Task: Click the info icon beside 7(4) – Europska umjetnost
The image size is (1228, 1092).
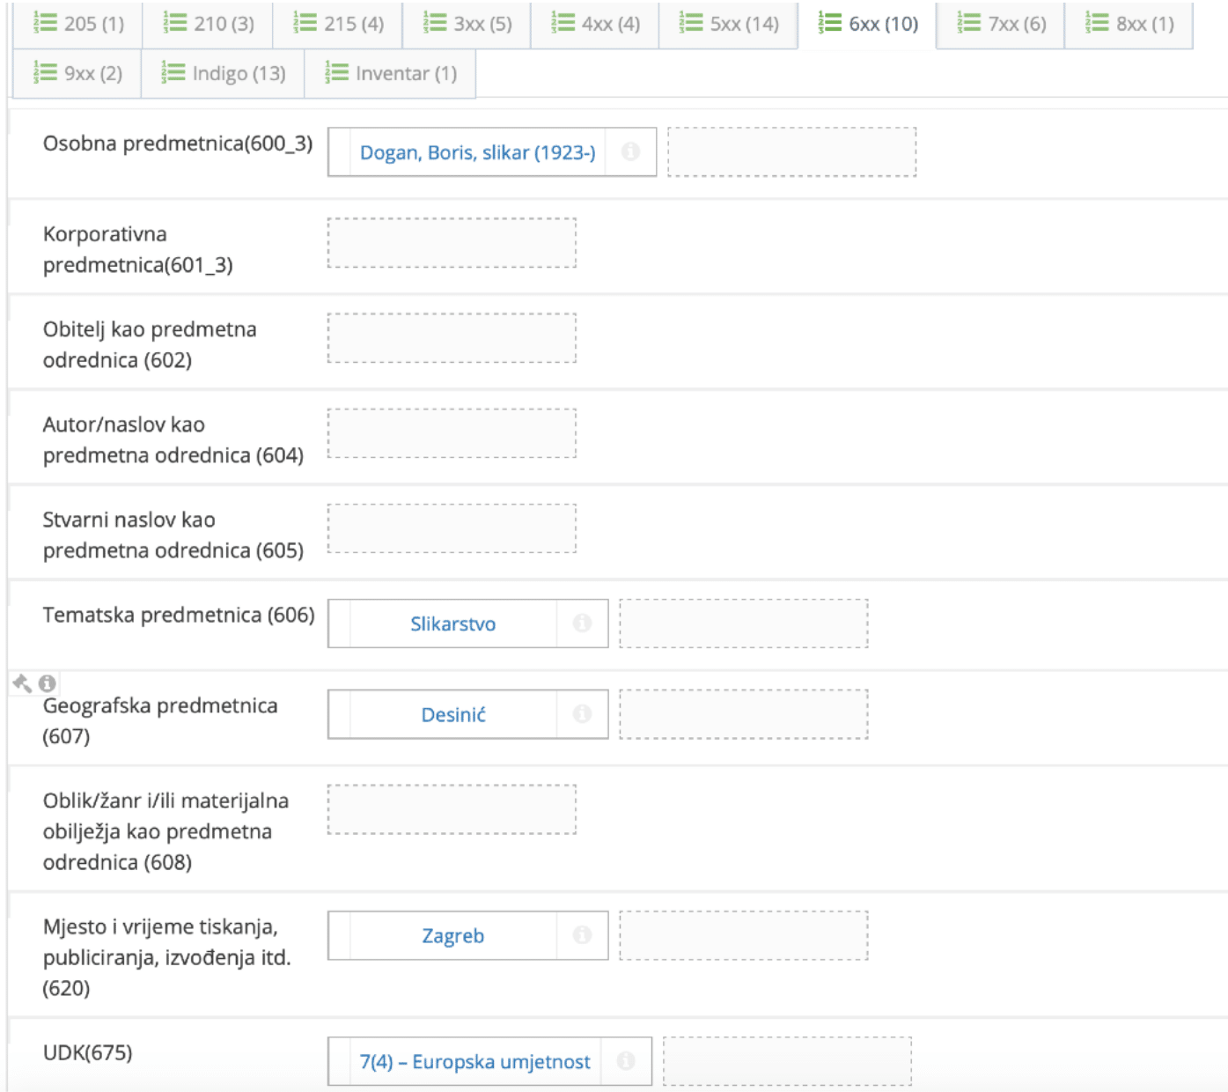Action: 627,1062
